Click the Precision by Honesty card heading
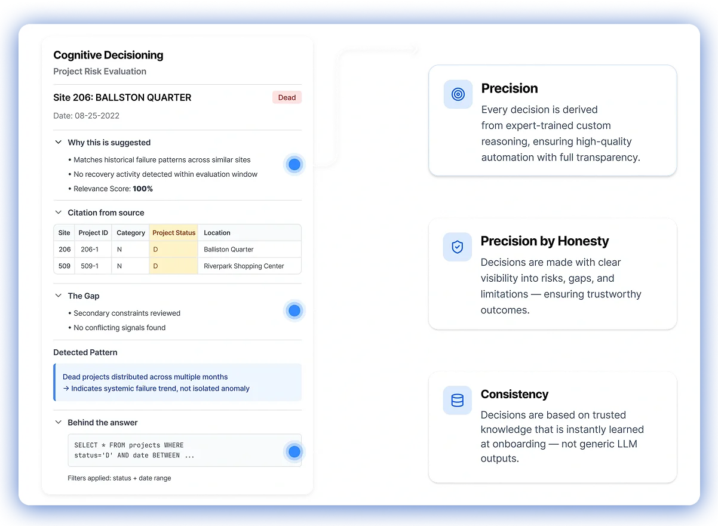 pos(545,241)
